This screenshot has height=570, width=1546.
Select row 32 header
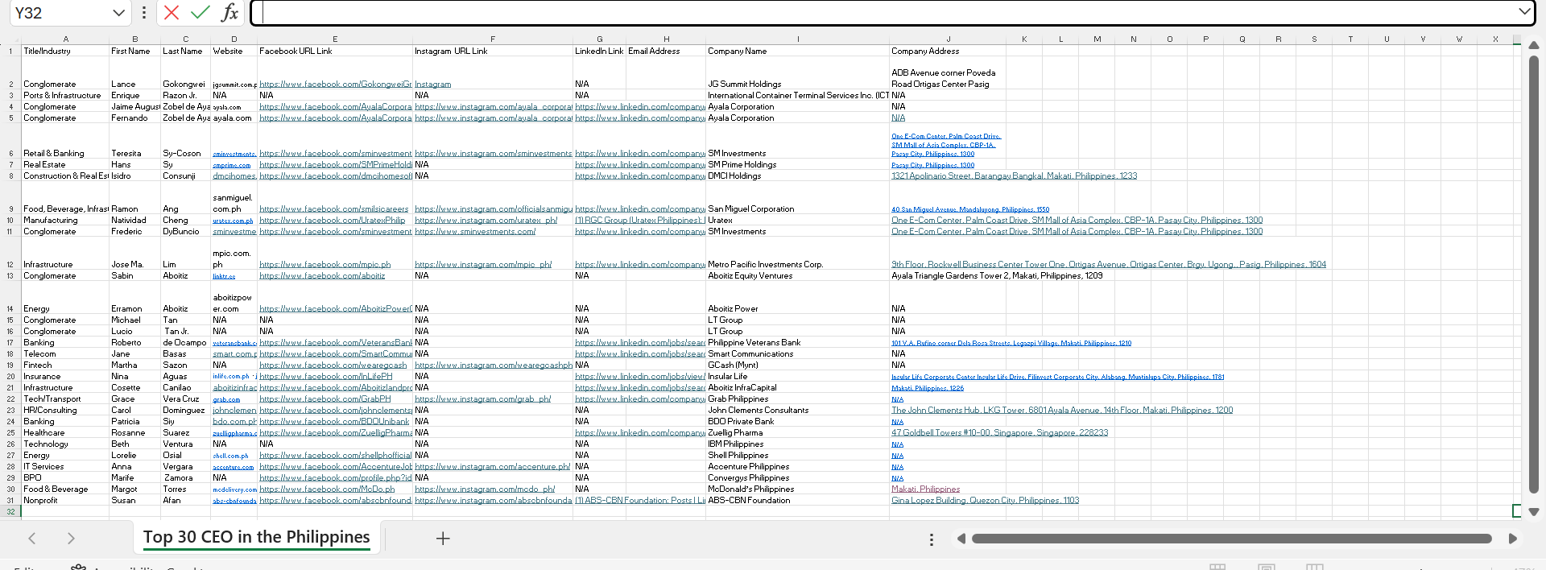point(10,511)
